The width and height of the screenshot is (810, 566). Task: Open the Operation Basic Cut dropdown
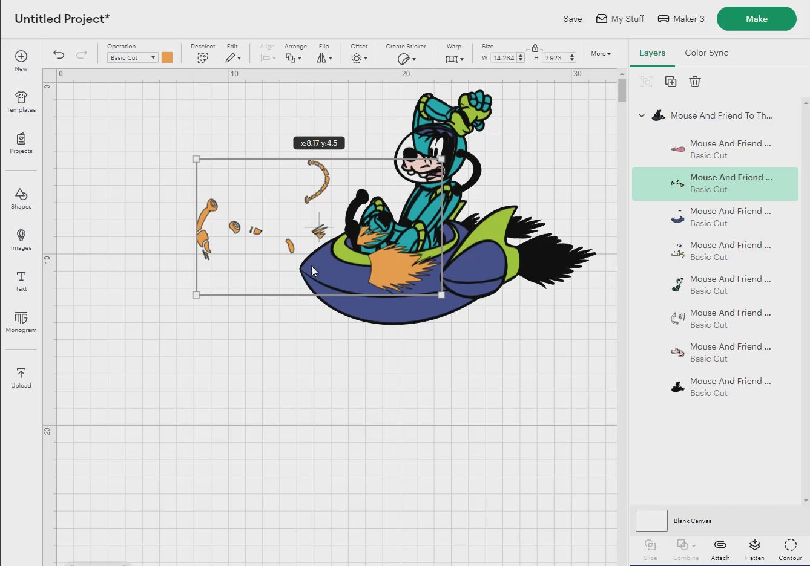tap(133, 57)
